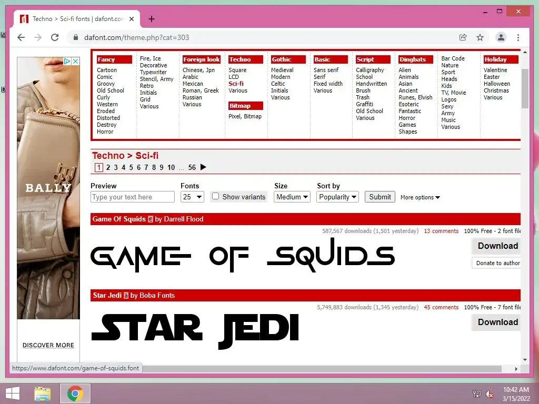Open the Foreign look category header
This screenshot has height=404, width=539.
[x=201, y=59]
